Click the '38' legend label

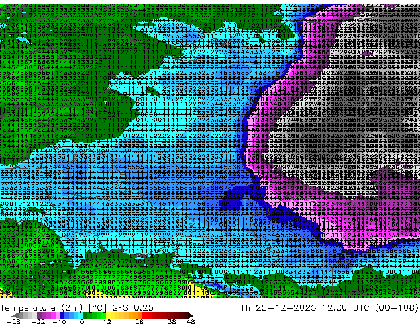click(x=172, y=321)
